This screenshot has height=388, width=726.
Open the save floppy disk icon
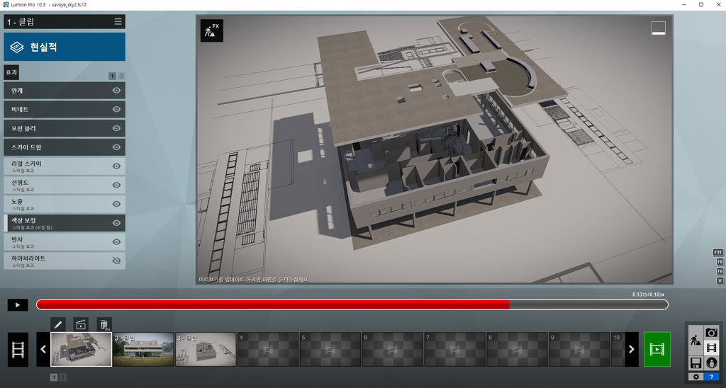point(696,363)
